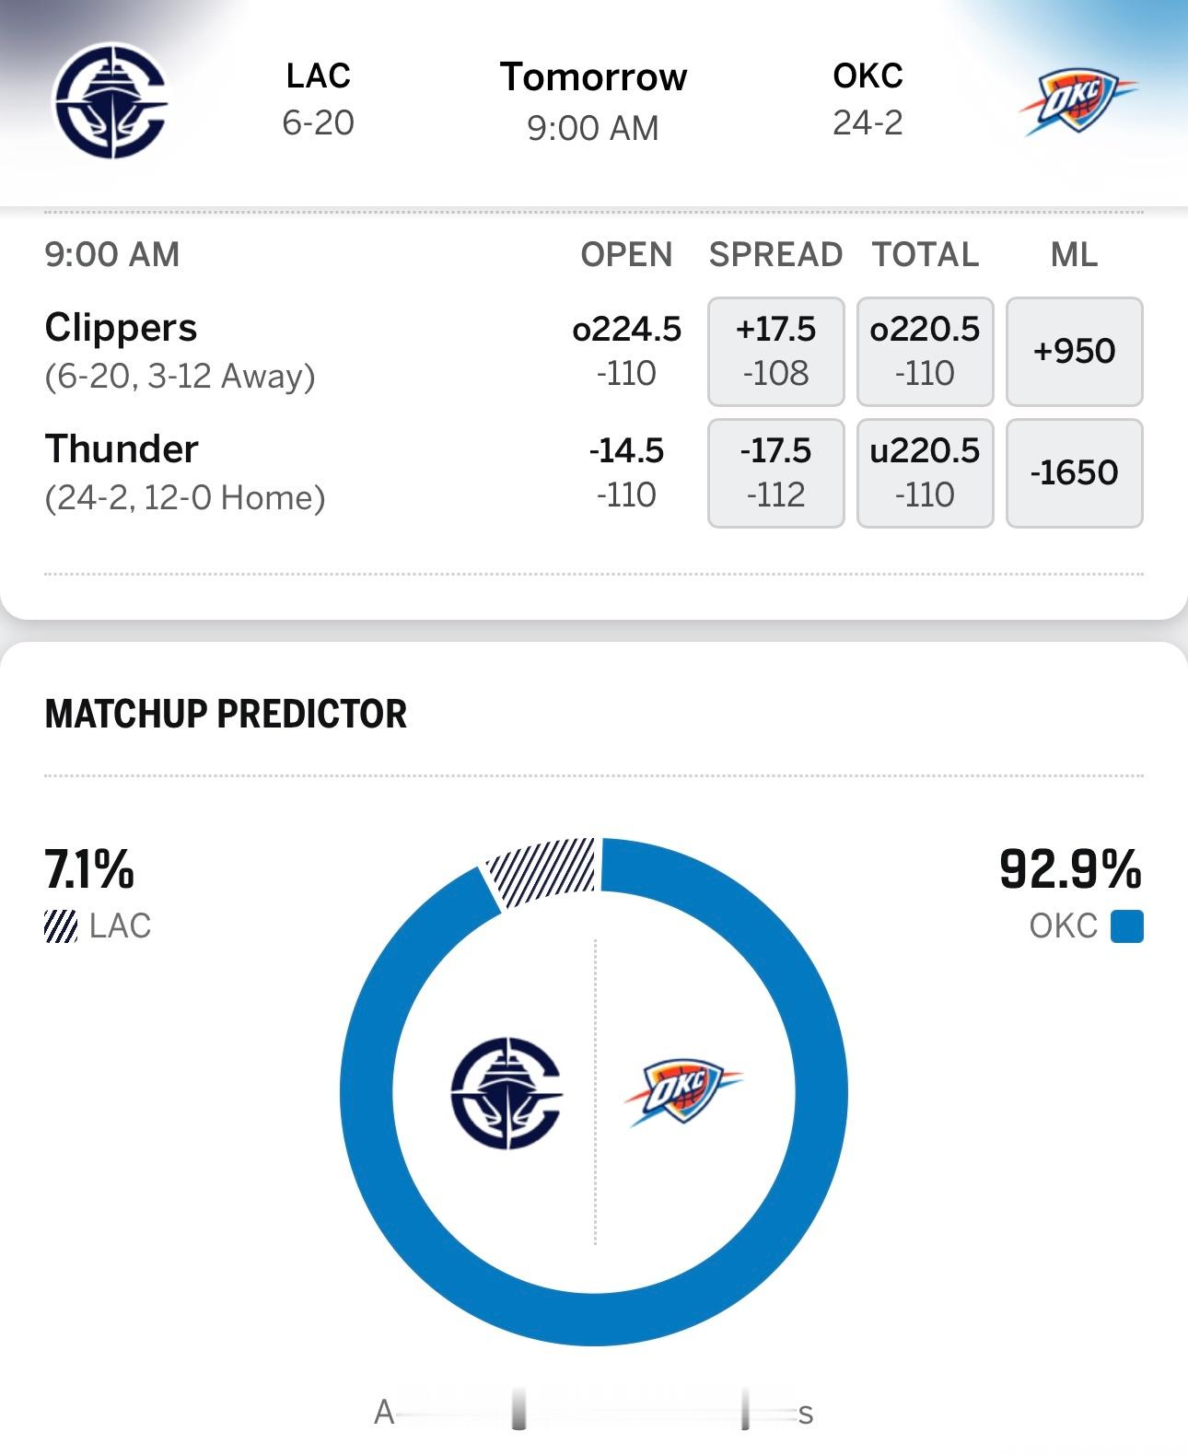1188x1455 pixels.
Task: Select the Clippers +950 moneyline box
Action: tap(1074, 351)
